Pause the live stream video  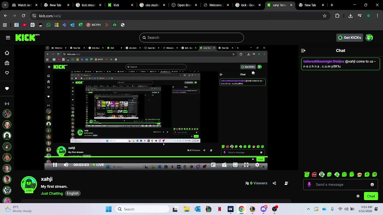pos(55,165)
